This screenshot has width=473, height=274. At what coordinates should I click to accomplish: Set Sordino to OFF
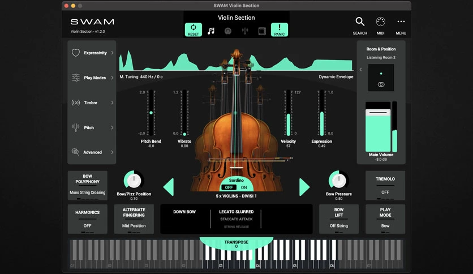click(x=229, y=187)
